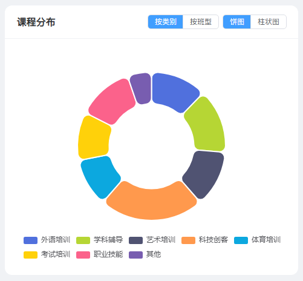
Task: Click the 职业技能 legend label
Action: point(108,254)
